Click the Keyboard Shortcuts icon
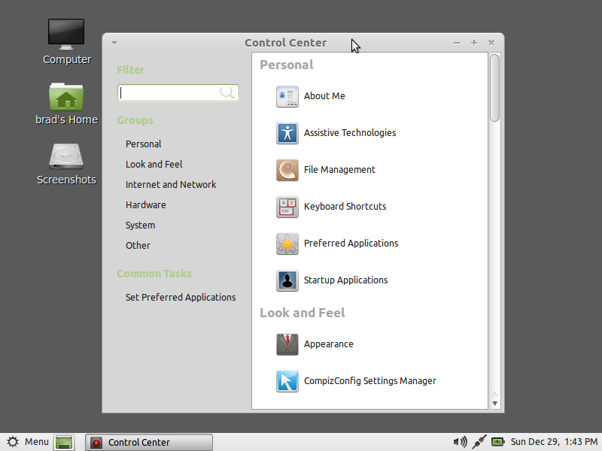This screenshot has width=602, height=451. click(287, 207)
